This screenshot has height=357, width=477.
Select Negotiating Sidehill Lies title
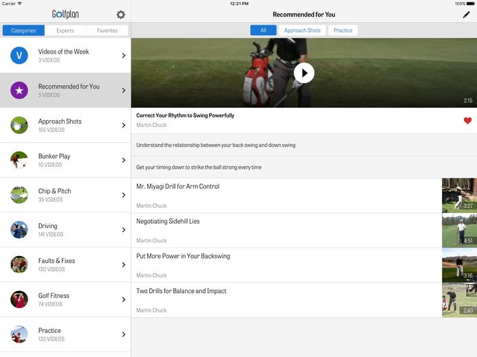coord(168,222)
